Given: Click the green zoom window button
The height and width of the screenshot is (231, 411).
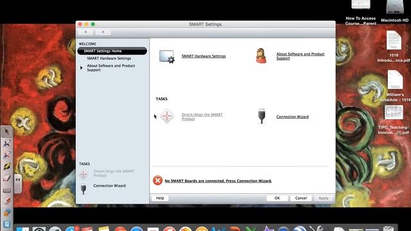Looking at the screenshot, I should point(92,24).
